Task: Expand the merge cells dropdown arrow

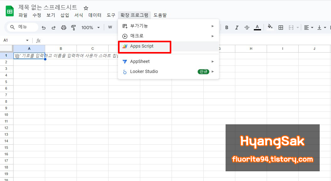Action: click(x=298, y=28)
